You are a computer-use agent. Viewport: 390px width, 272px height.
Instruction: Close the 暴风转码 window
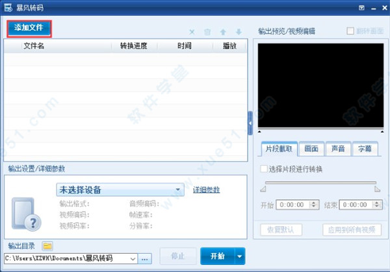[x=385, y=8]
